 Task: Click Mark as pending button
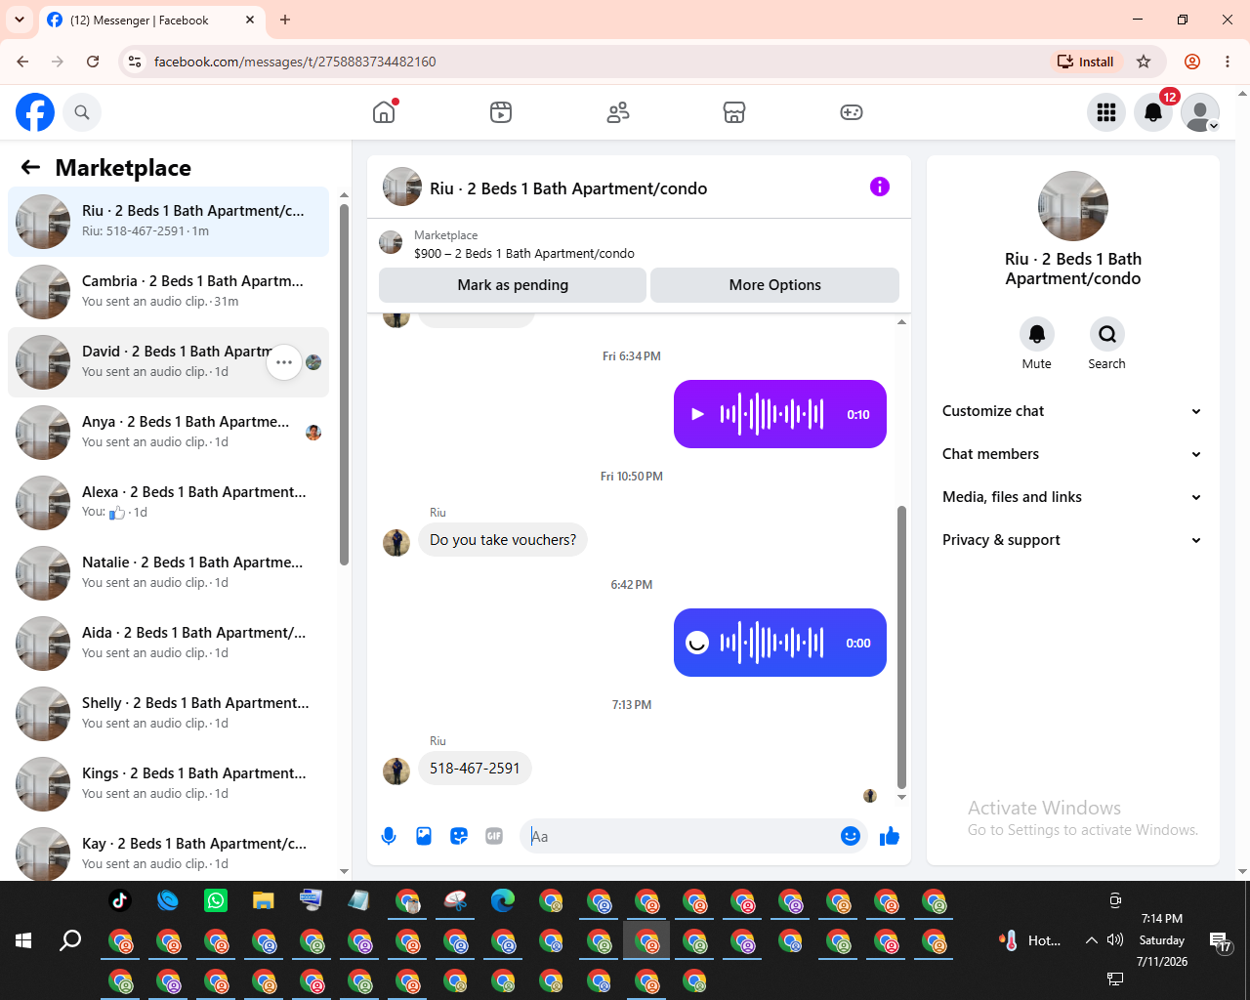(x=513, y=285)
